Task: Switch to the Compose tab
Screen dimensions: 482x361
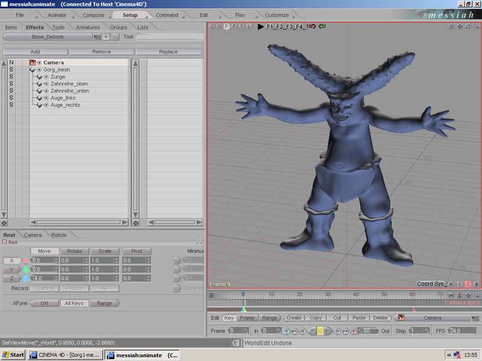Action: (x=93, y=15)
